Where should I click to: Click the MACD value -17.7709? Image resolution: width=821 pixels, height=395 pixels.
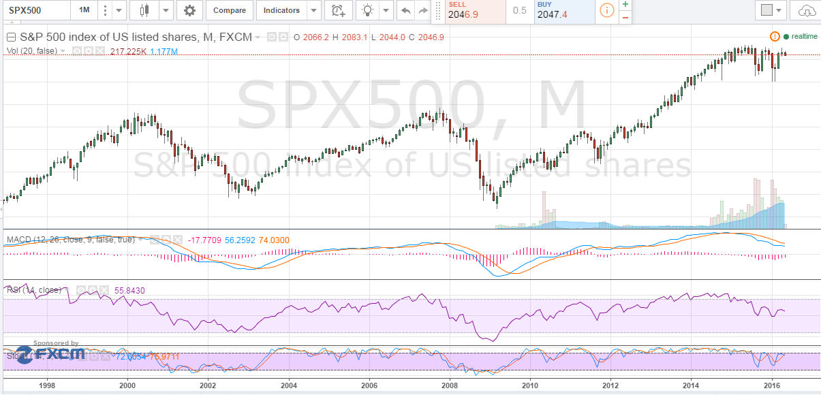tap(204, 240)
